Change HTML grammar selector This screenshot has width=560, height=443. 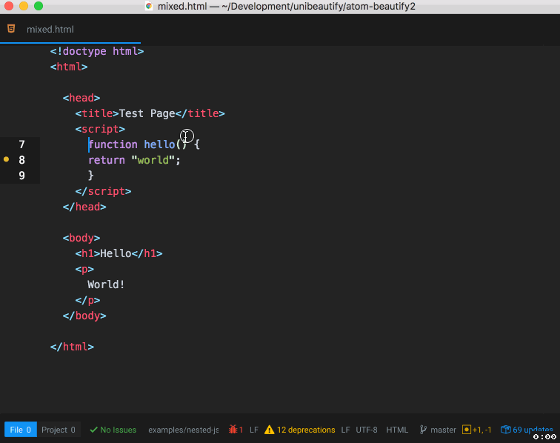tap(397, 430)
